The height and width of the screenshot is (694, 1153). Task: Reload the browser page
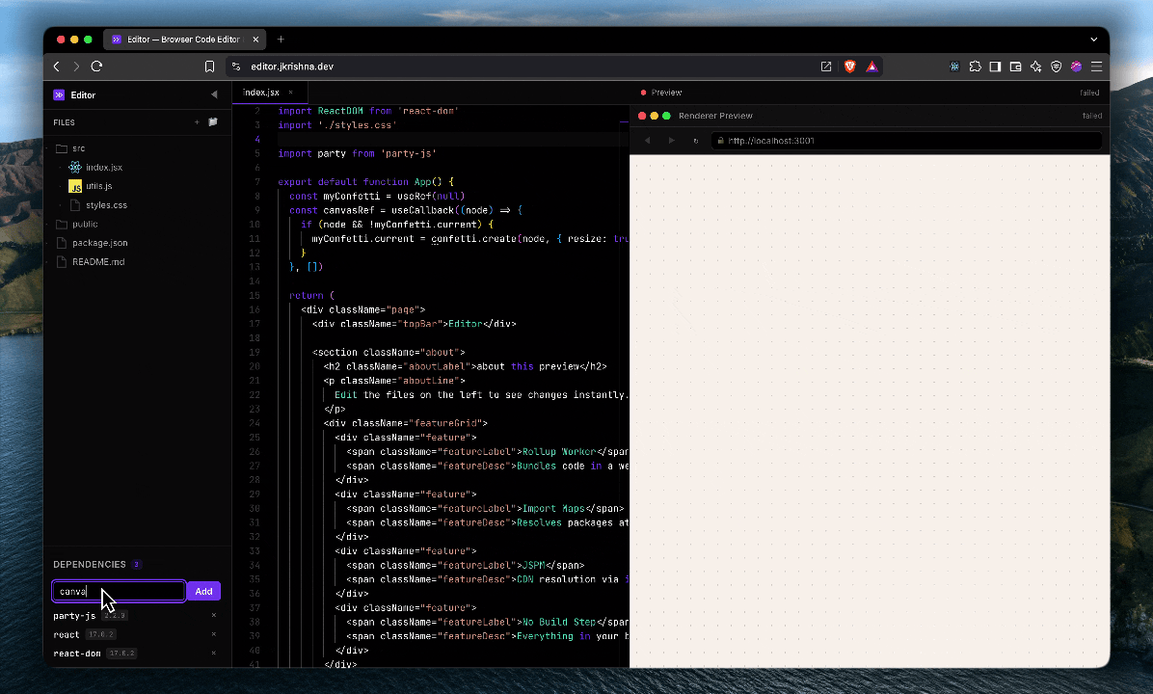[x=96, y=67]
